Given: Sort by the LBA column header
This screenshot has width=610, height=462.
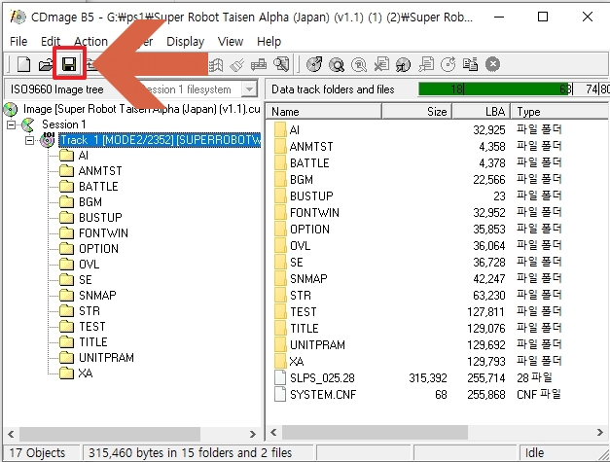Looking at the screenshot, I should [x=482, y=112].
